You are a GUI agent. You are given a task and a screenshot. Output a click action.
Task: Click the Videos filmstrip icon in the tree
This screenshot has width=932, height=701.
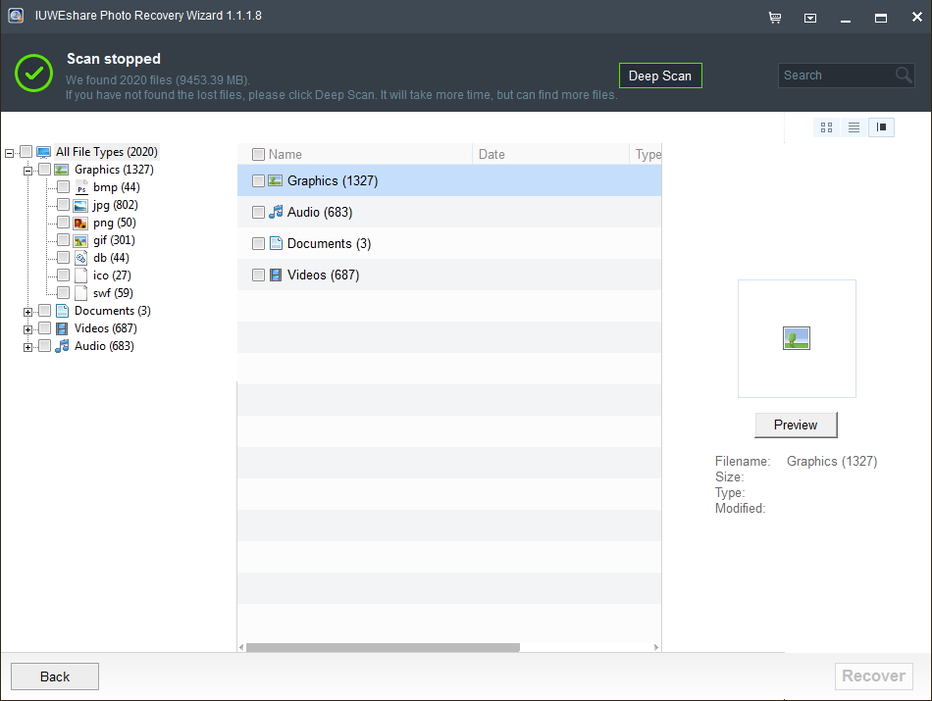click(62, 328)
